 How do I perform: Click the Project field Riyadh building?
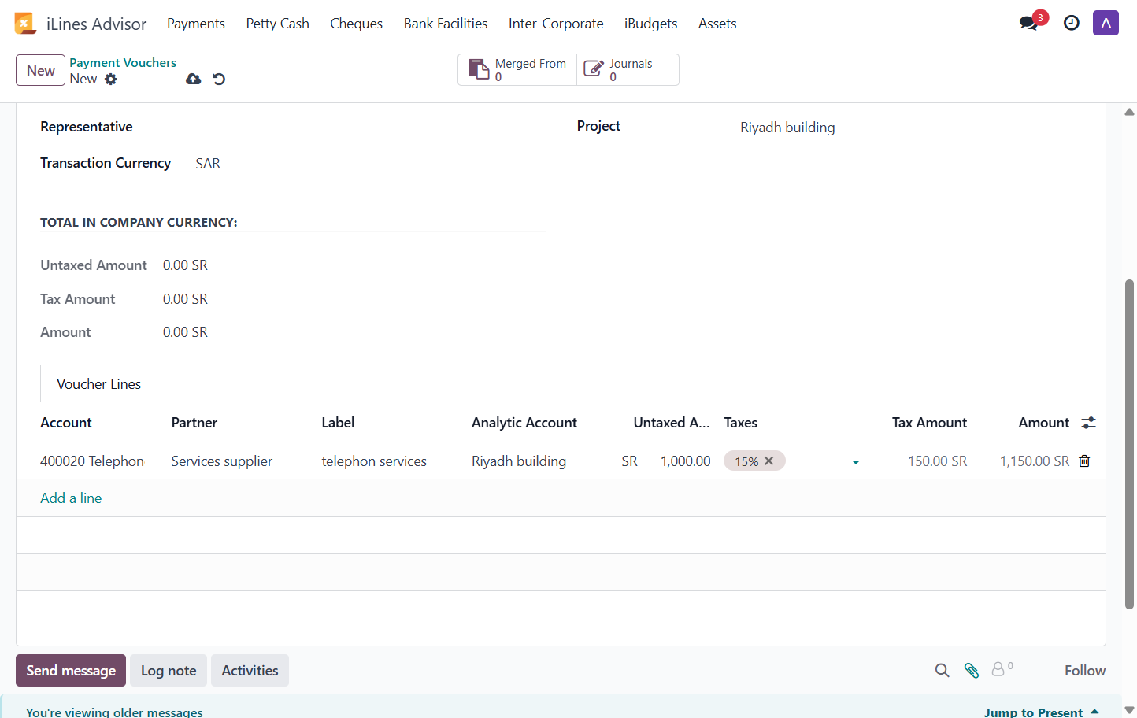[x=787, y=127]
